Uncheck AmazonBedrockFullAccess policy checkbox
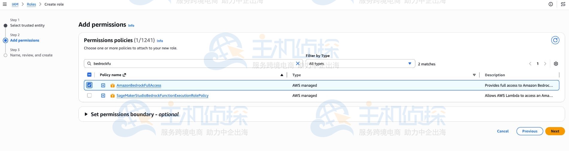569x151 pixels. [x=89, y=85]
